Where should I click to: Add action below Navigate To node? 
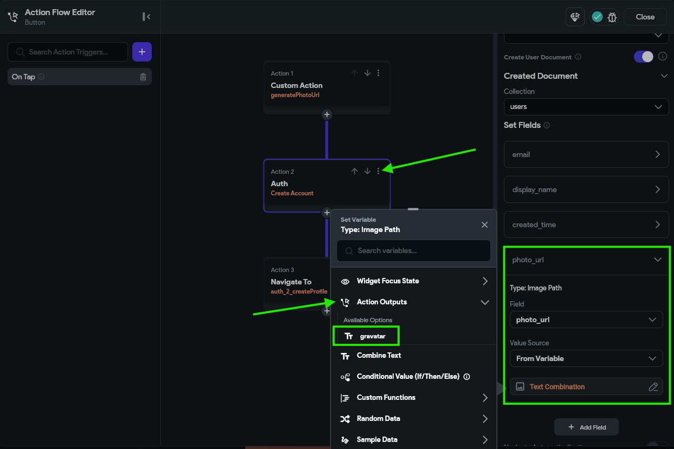click(327, 311)
